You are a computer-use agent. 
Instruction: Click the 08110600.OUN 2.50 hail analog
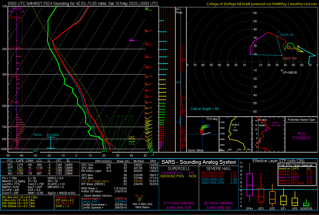(x=219, y=173)
